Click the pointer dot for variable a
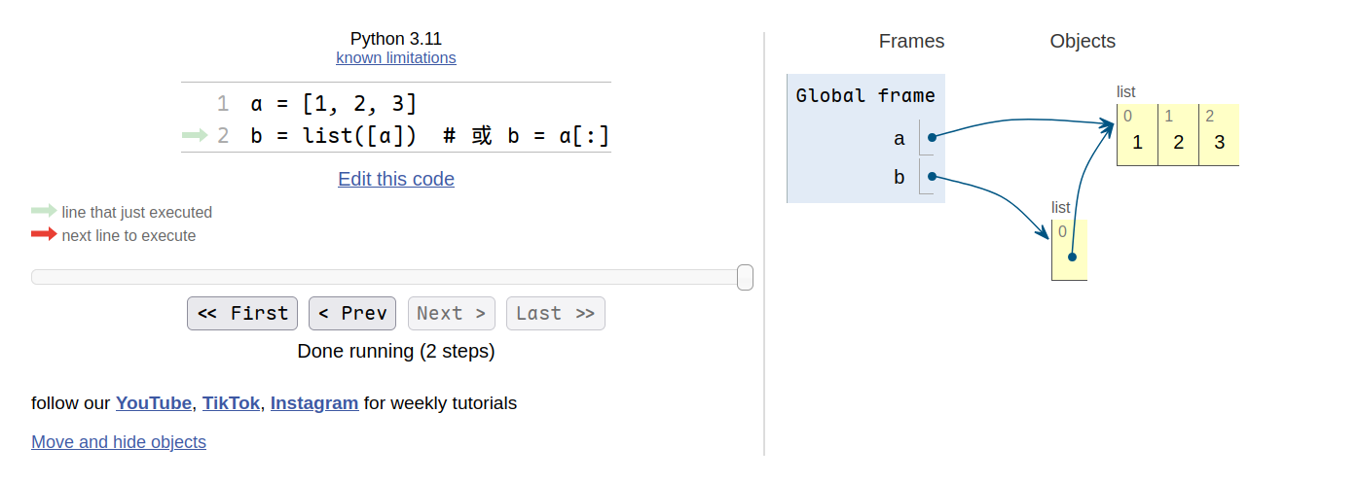 pos(932,138)
